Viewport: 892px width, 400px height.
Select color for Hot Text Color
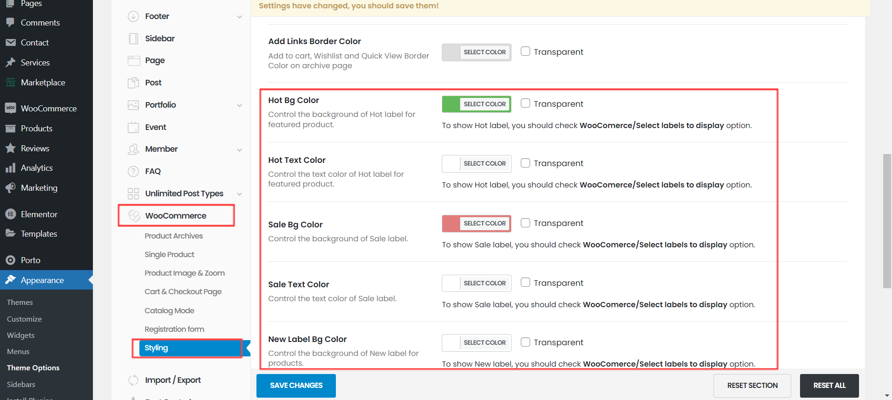(476, 163)
